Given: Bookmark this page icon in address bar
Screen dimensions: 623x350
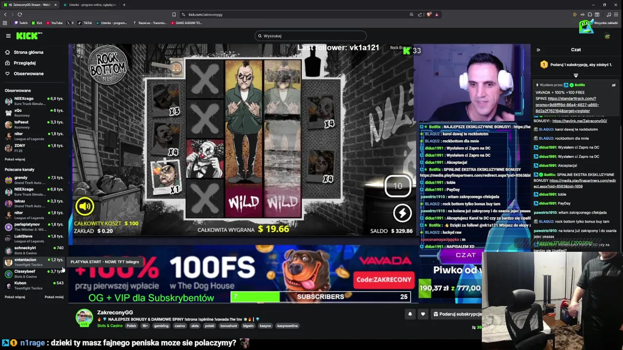Looking at the screenshot, I should (174, 15).
